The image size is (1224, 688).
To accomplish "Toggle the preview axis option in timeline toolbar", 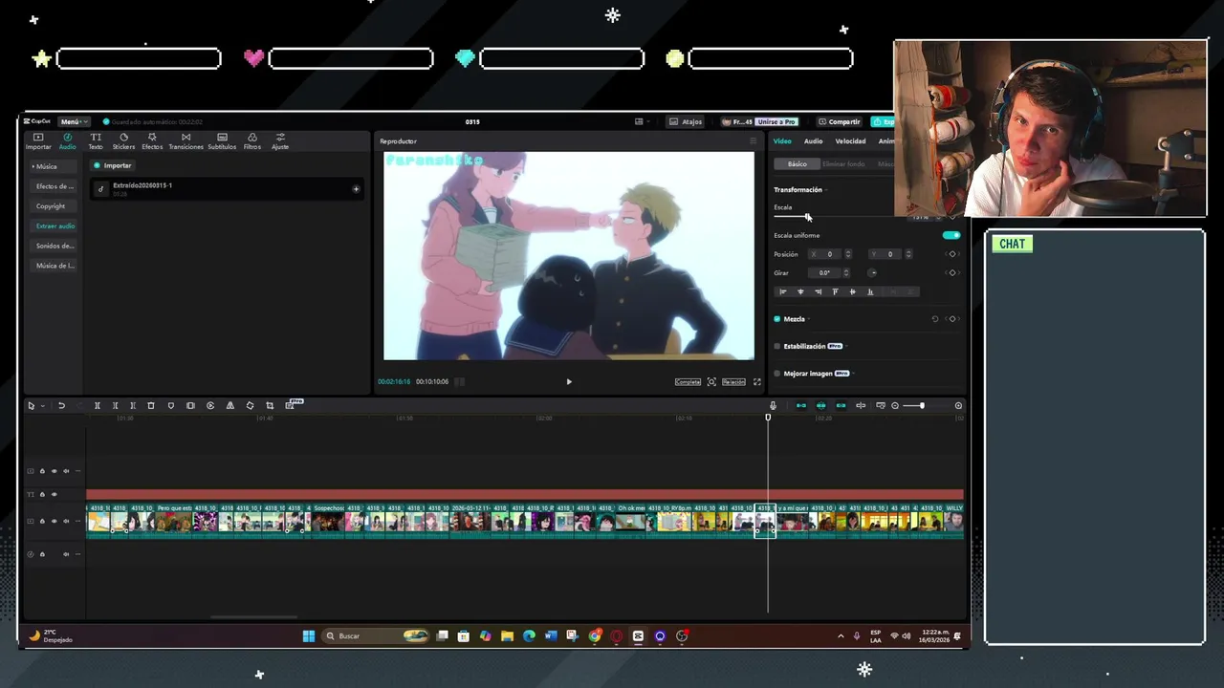I will coord(861,406).
